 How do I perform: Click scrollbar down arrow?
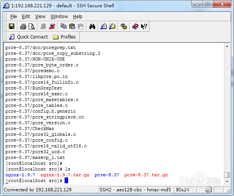(227, 182)
